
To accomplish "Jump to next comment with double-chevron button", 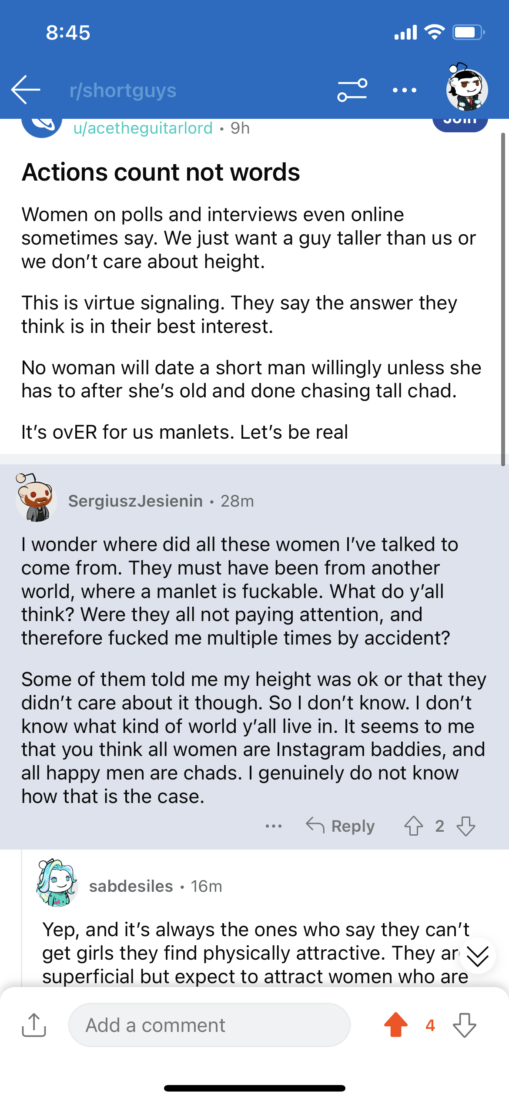I will coord(477,956).
